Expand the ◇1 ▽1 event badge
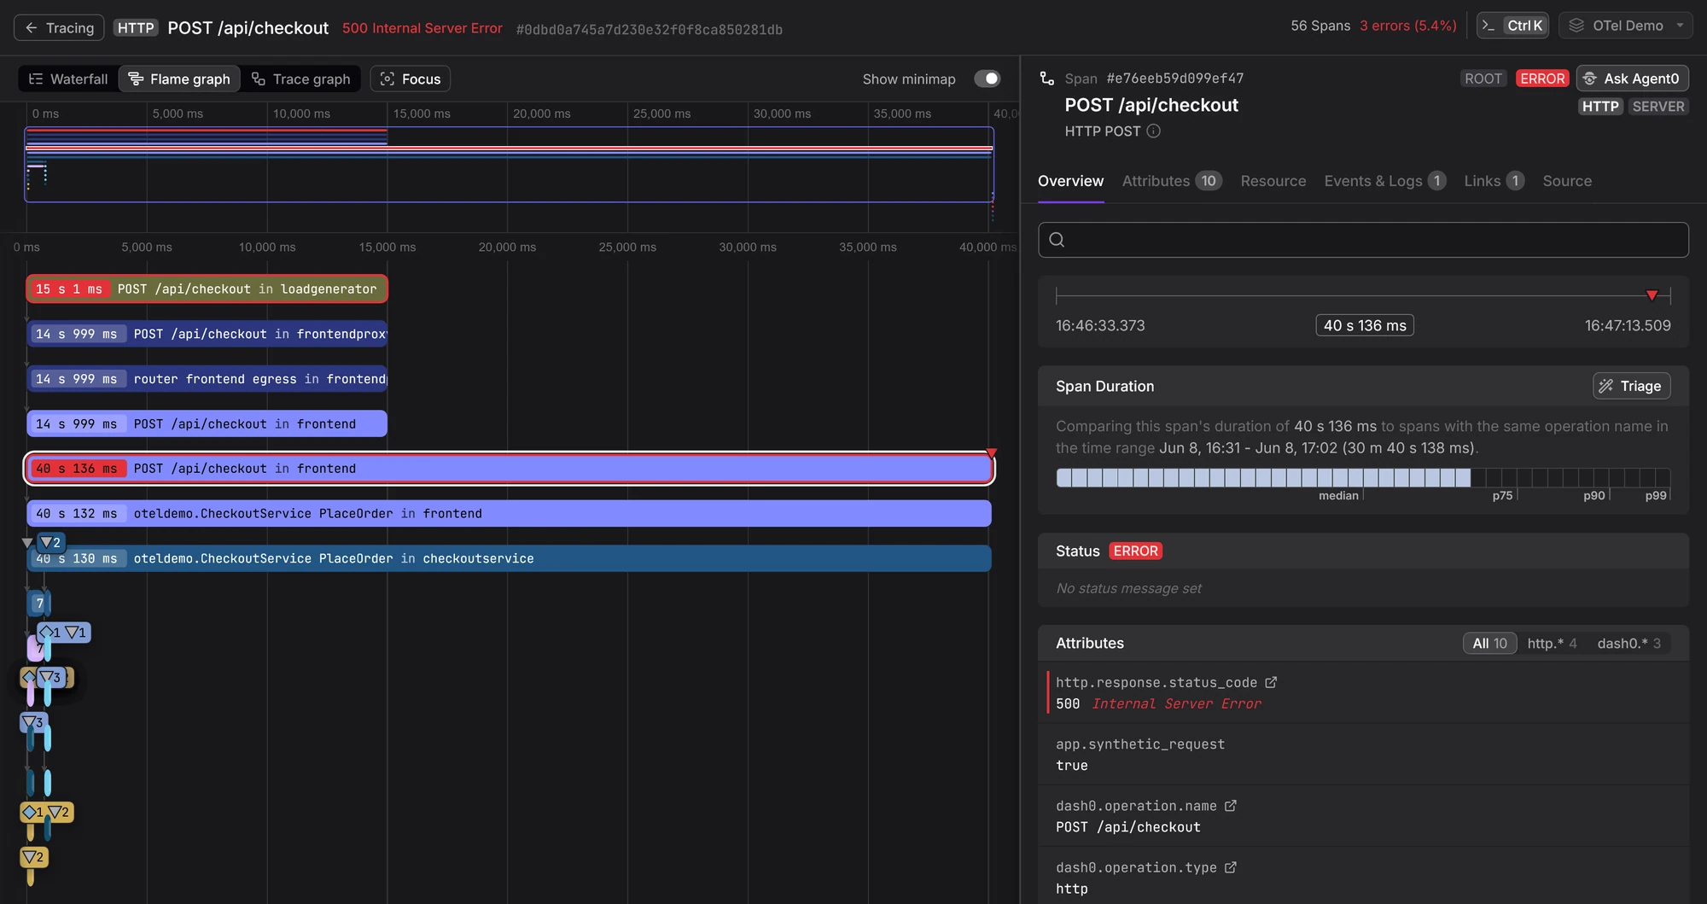 [64, 633]
